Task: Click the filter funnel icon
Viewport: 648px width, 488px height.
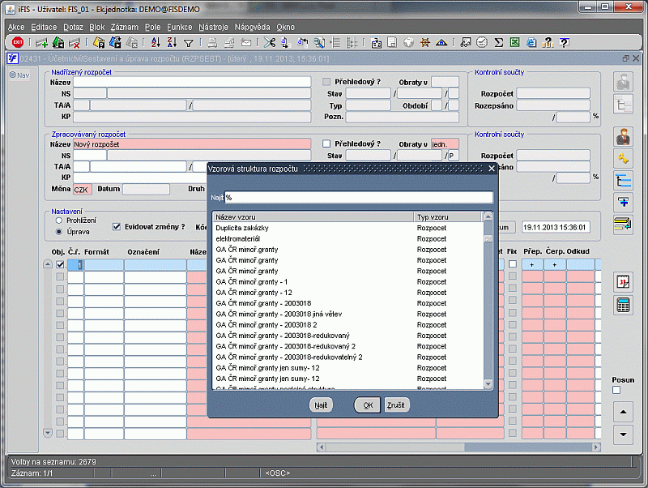Action: [188, 42]
